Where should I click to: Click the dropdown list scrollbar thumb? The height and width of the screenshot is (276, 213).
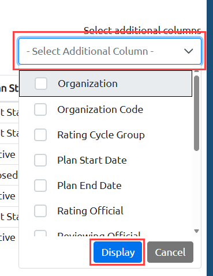(x=196, y=114)
